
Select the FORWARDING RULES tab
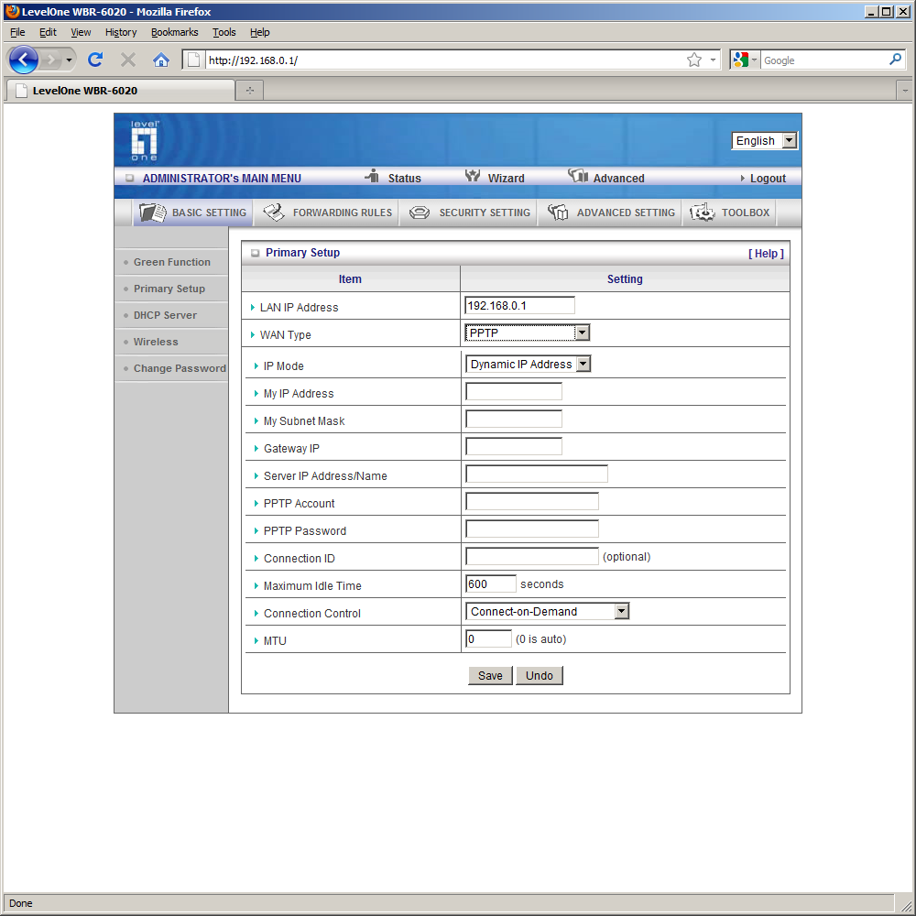(328, 213)
